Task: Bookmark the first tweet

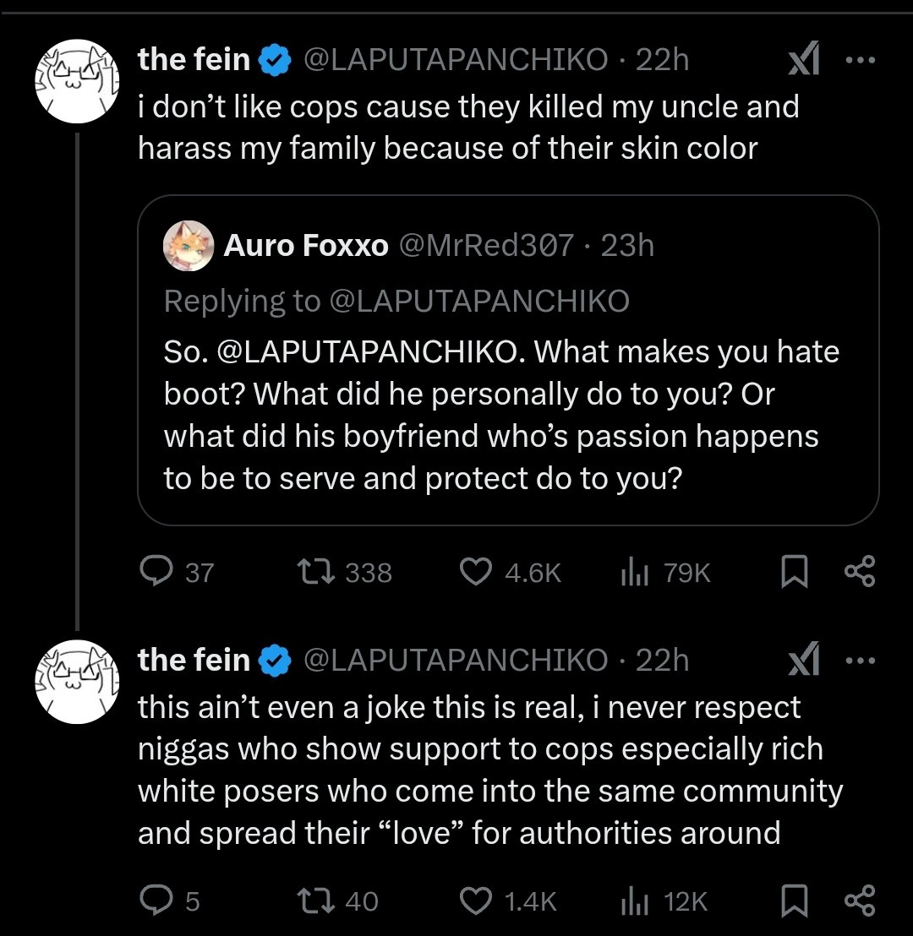Action: click(x=795, y=571)
